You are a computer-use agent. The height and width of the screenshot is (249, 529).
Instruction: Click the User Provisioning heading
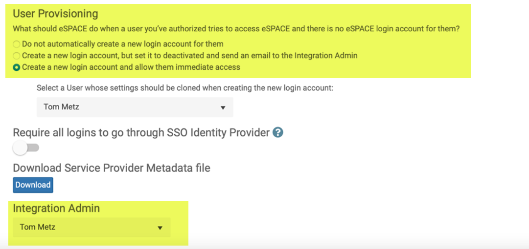[55, 14]
